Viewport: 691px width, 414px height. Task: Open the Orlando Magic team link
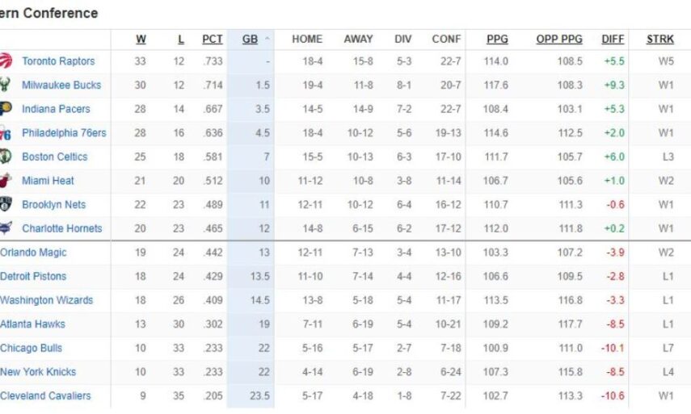pos(33,253)
